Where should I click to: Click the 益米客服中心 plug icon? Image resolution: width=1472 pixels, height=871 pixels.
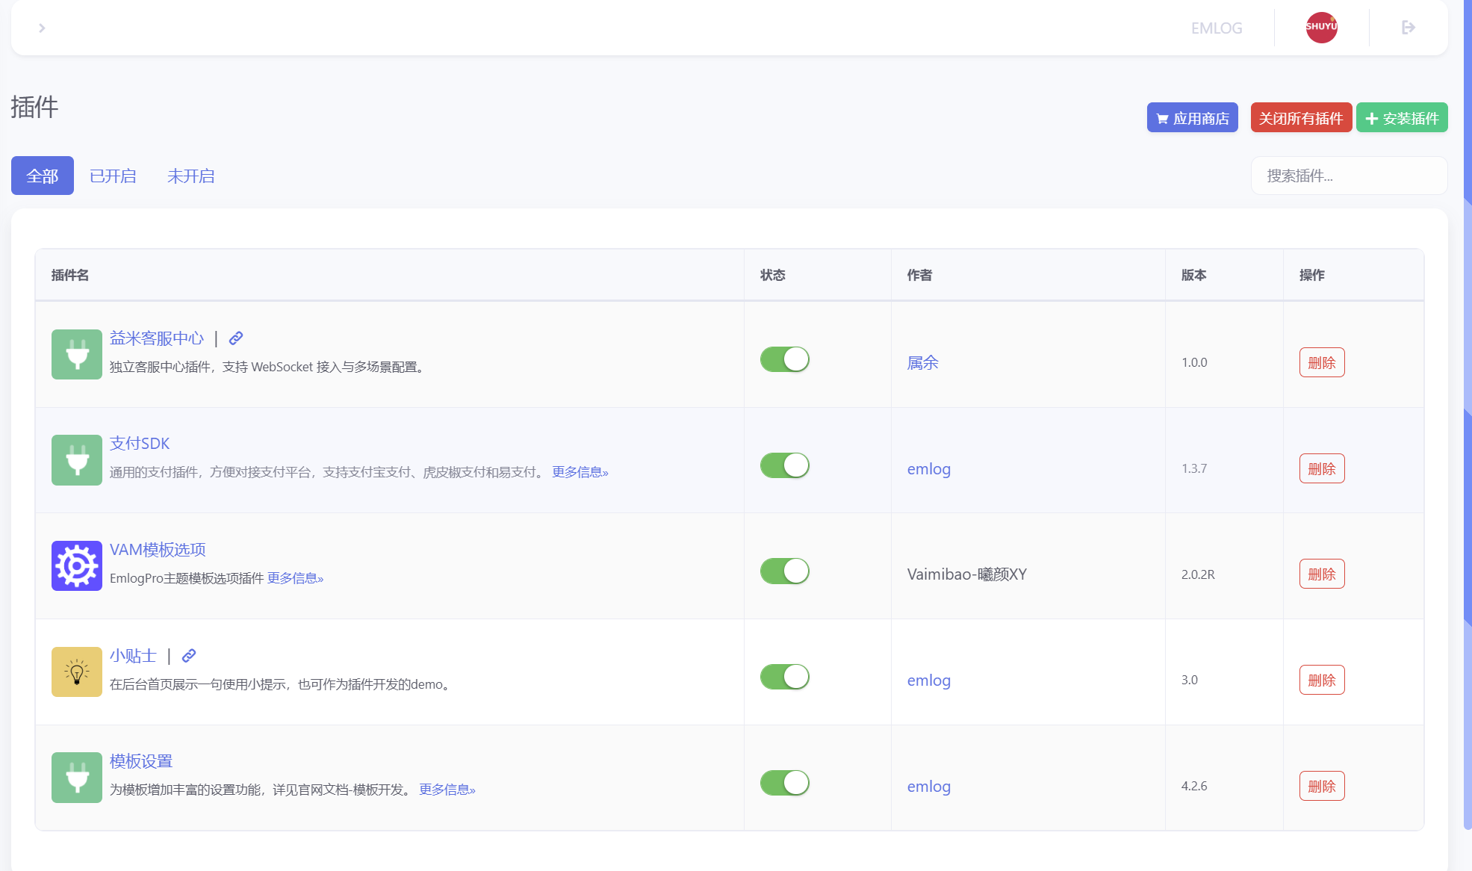pos(77,355)
